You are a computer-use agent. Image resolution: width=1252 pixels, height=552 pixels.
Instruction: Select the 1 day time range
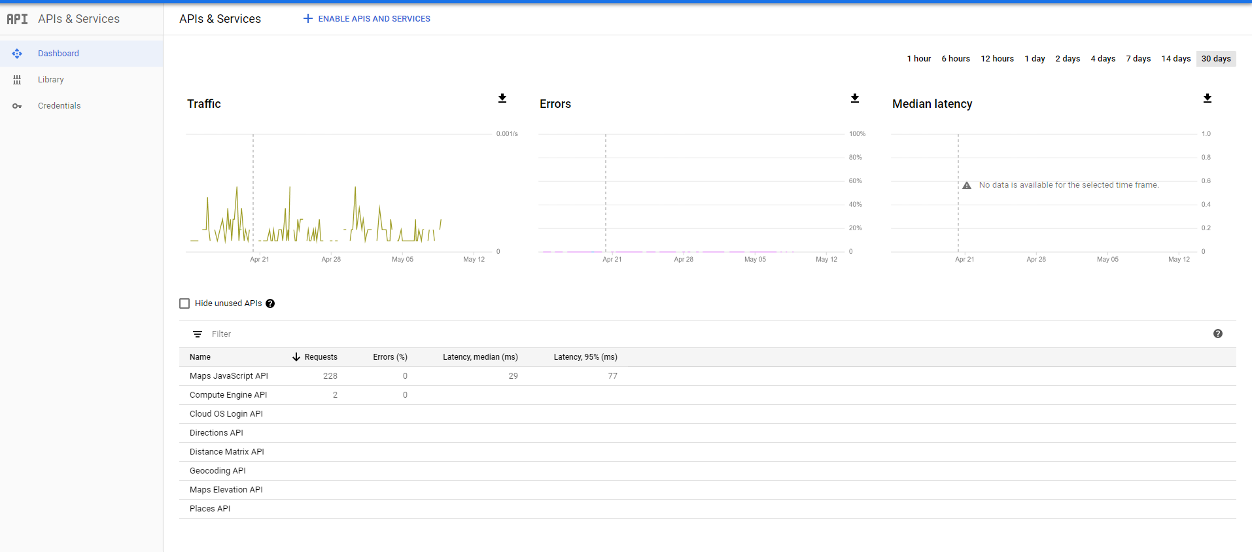1034,59
